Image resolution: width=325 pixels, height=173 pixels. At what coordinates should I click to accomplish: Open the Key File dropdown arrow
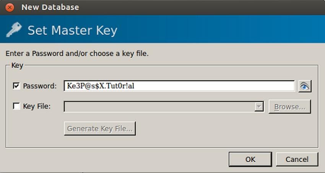click(260, 107)
